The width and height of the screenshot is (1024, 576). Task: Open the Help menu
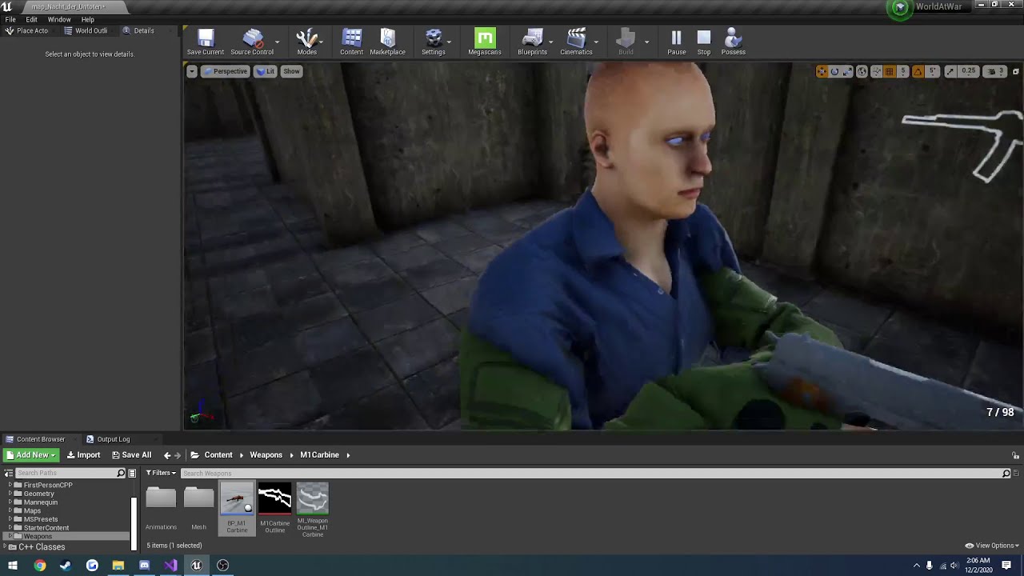(x=88, y=19)
